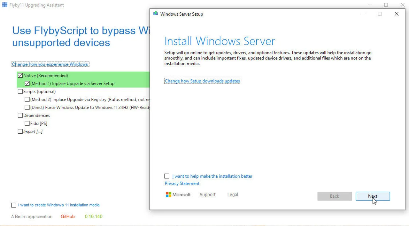Click the disabled Back button in Setup
This screenshot has width=409, height=226.
point(335,196)
